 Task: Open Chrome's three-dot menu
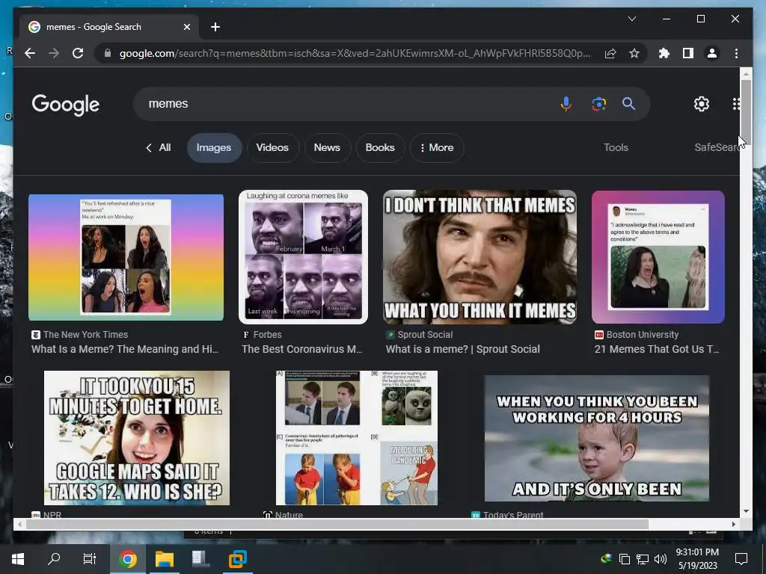click(736, 53)
